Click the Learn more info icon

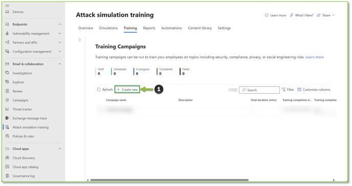[267, 15]
